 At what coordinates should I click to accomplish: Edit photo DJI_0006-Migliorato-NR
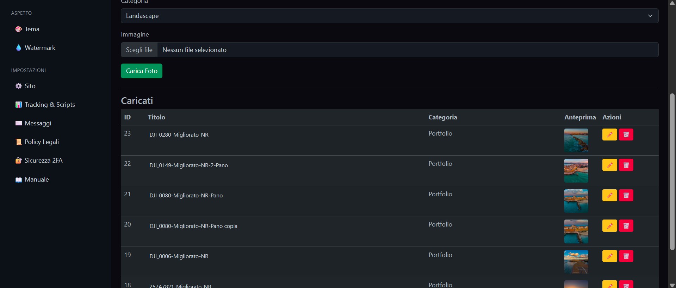(609, 256)
